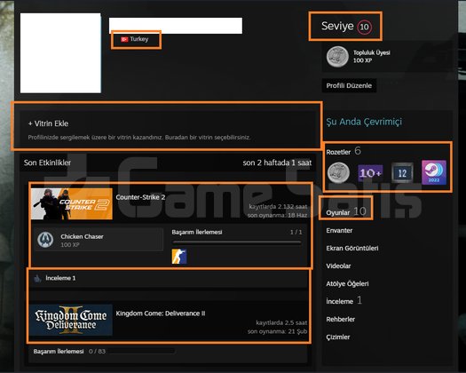Click the Topluluk Üyesi badge coin icon
This screenshot has height=373, width=466.
337,57
